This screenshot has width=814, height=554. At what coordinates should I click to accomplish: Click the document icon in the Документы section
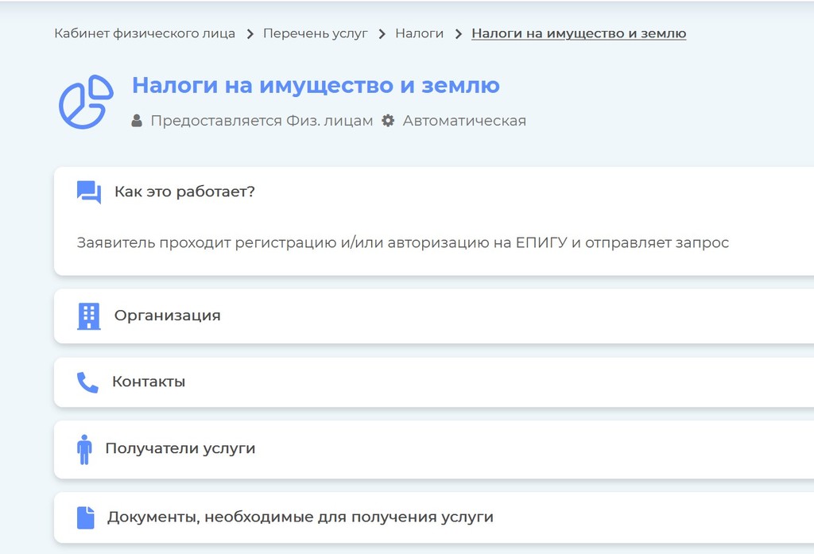tap(87, 516)
